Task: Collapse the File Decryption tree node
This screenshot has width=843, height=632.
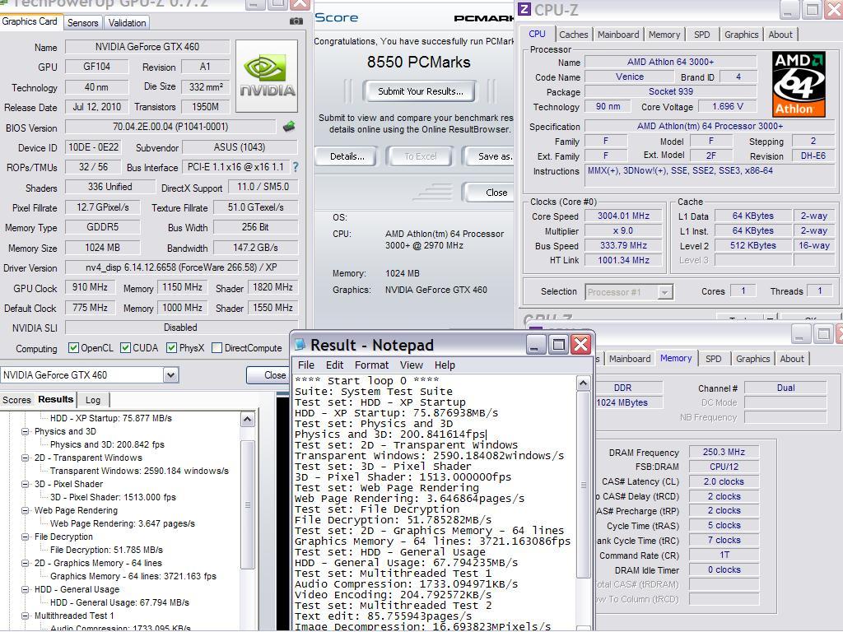Action: tap(26, 537)
